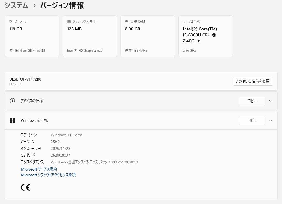Expand the デバイスの仕様 section chevron
The height and width of the screenshot is (204, 282).
tap(271, 101)
